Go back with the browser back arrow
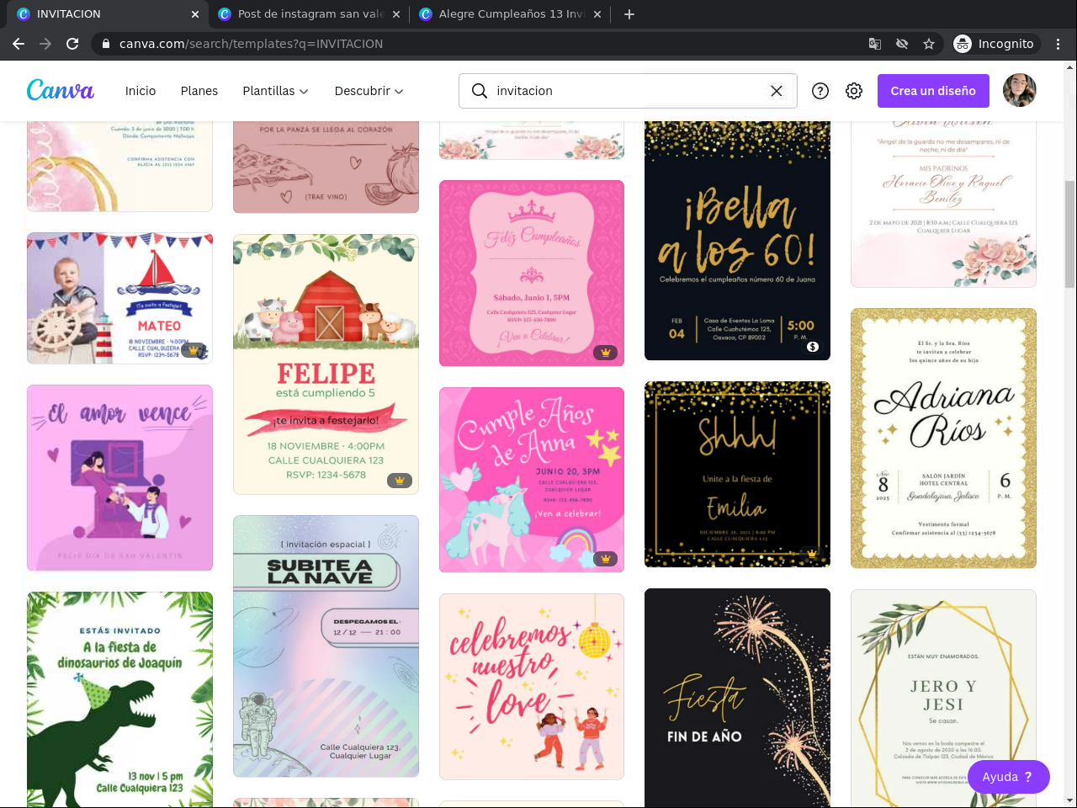Screen dimensions: 1077x808 point(19,44)
